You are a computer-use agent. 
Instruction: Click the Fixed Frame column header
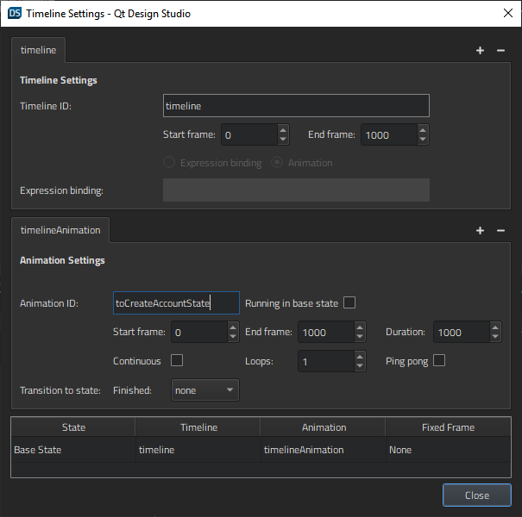point(448,427)
